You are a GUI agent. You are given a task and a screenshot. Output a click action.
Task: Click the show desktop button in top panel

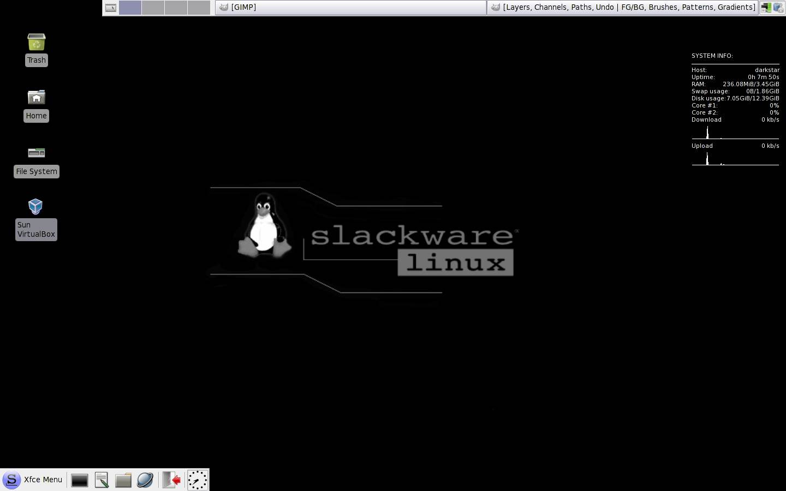[111, 8]
